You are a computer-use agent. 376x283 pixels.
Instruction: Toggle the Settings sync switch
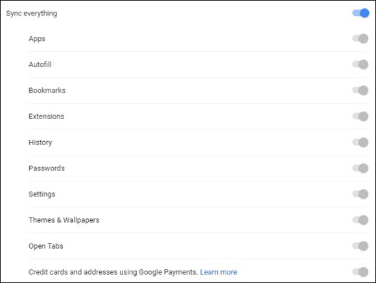click(x=360, y=194)
